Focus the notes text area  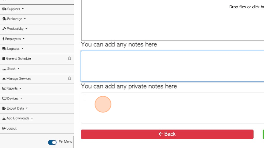pyautogui.click(x=173, y=66)
